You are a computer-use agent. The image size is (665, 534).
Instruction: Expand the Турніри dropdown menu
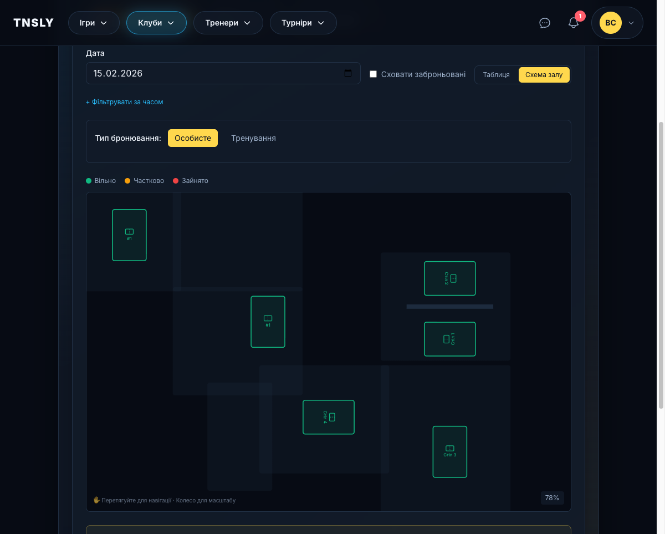(303, 23)
